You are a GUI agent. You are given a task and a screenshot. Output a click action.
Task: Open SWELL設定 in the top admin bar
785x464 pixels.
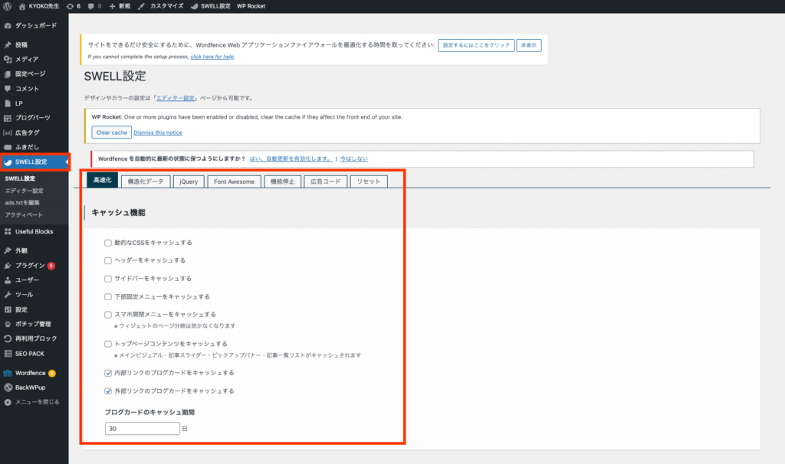211,6
